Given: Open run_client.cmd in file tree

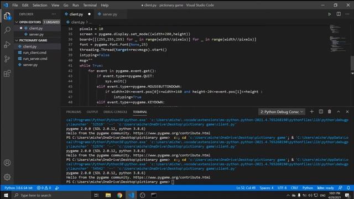Looking at the screenshot, I should click(x=38, y=53).
